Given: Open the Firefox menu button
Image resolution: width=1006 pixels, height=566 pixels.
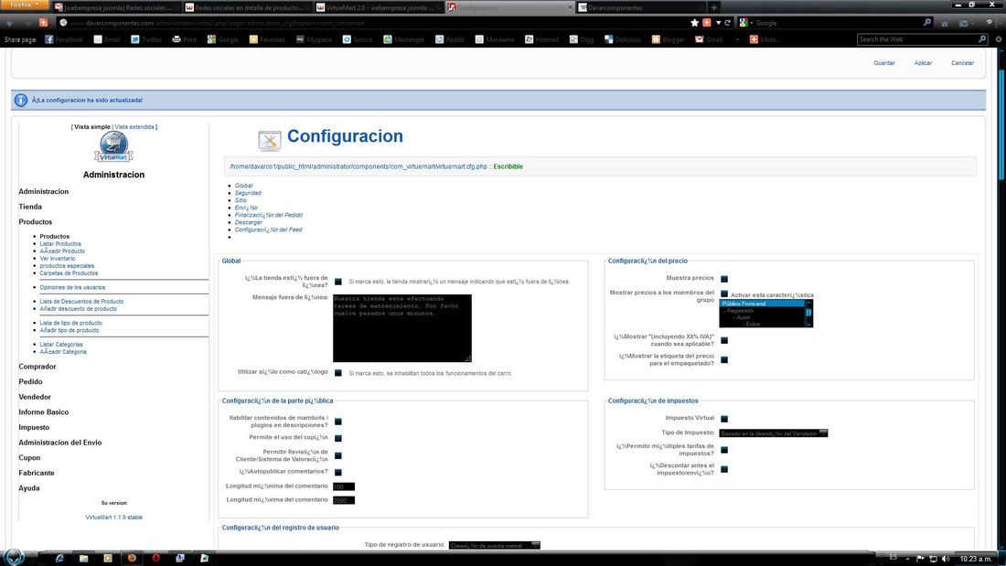Looking at the screenshot, I should (25, 5).
